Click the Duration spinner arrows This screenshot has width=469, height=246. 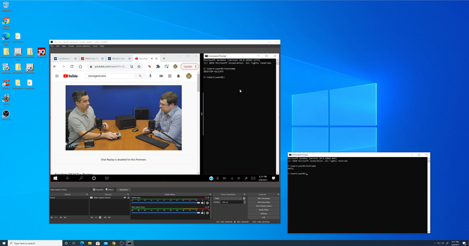[245, 202]
